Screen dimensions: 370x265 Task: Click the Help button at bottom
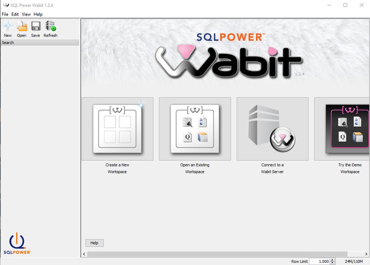coord(94,243)
